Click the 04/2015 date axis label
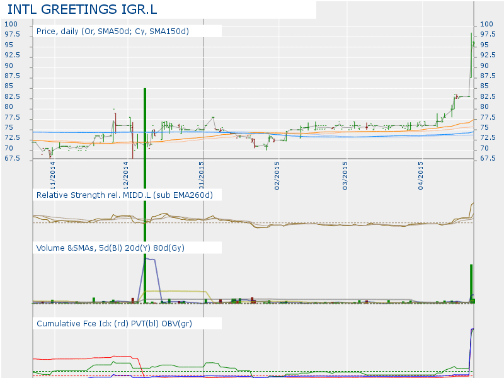 pos(420,176)
